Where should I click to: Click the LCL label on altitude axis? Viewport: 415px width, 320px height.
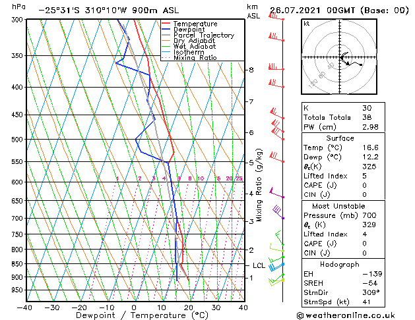pyautogui.click(x=259, y=265)
